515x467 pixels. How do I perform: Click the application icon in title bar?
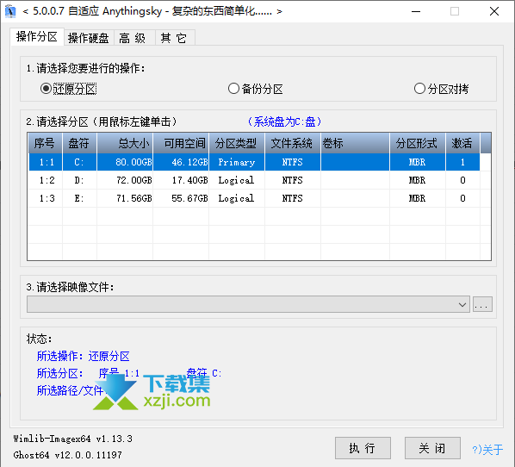[10, 11]
